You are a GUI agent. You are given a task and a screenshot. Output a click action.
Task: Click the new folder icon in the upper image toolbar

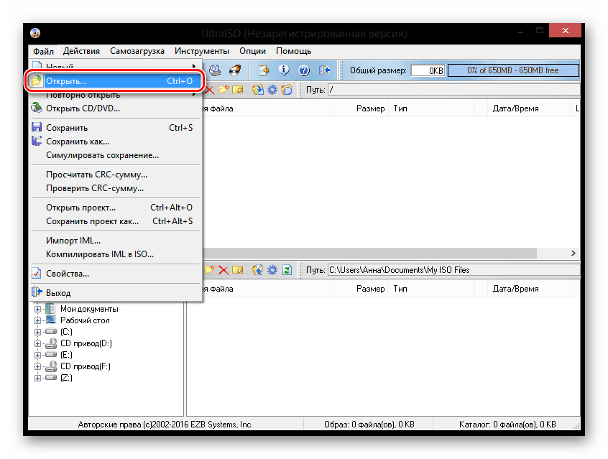pyautogui.click(x=224, y=90)
